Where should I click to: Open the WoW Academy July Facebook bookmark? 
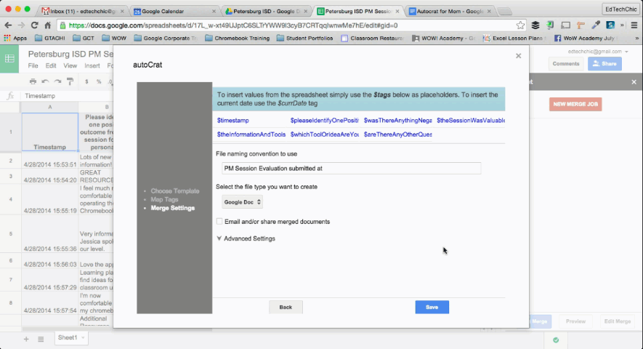tap(584, 39)
